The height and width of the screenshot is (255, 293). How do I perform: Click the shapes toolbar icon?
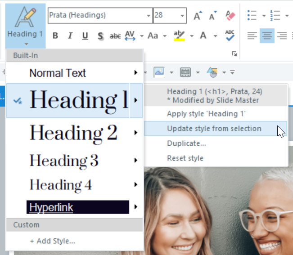[212, 72]
